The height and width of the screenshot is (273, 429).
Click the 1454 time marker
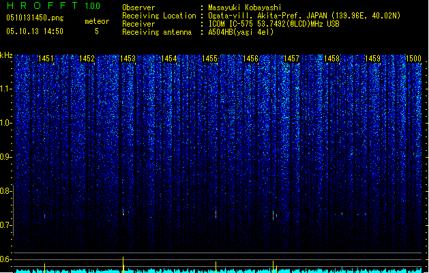(169, 59)
